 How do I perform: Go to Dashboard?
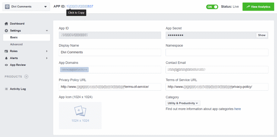[17, 24]
